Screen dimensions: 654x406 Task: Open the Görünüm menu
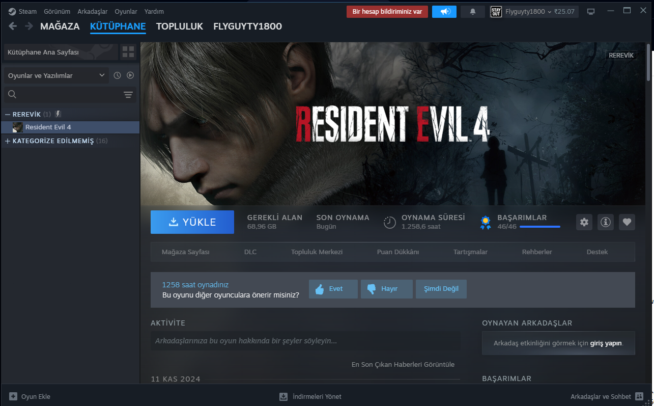(57, 11)
